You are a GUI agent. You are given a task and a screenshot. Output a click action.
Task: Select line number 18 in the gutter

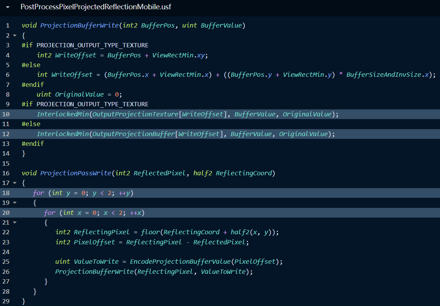point(7,193)
